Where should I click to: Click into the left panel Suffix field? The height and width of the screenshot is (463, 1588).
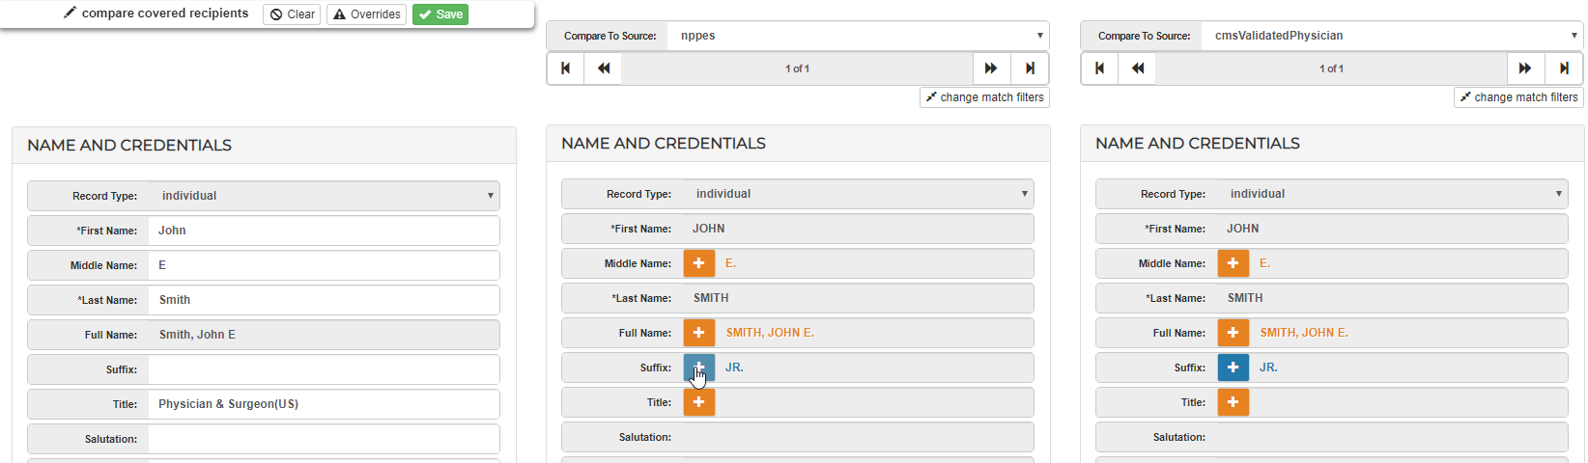click(x=324, y=369)
